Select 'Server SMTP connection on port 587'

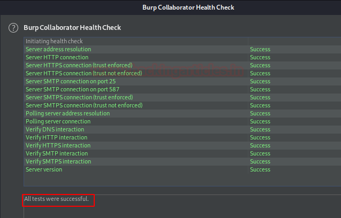pos(182,89)
